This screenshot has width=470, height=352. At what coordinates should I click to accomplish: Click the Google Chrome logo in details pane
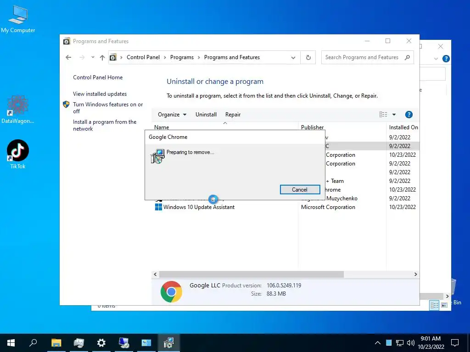click(x=171, y=291)
